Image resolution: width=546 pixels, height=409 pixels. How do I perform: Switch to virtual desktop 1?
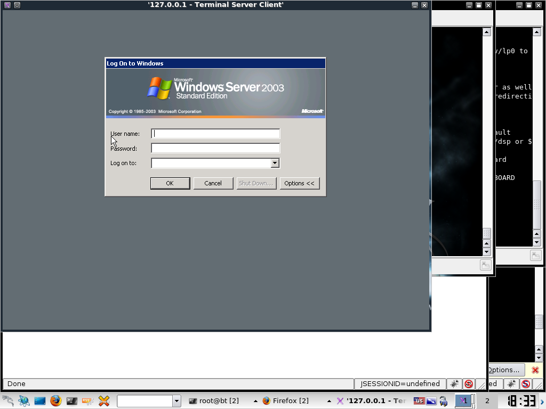point(463,401)
